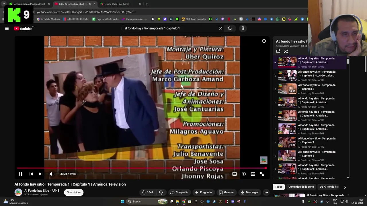Open more actions three-dot menu
The image size is (367, 206).
point(266,192)
